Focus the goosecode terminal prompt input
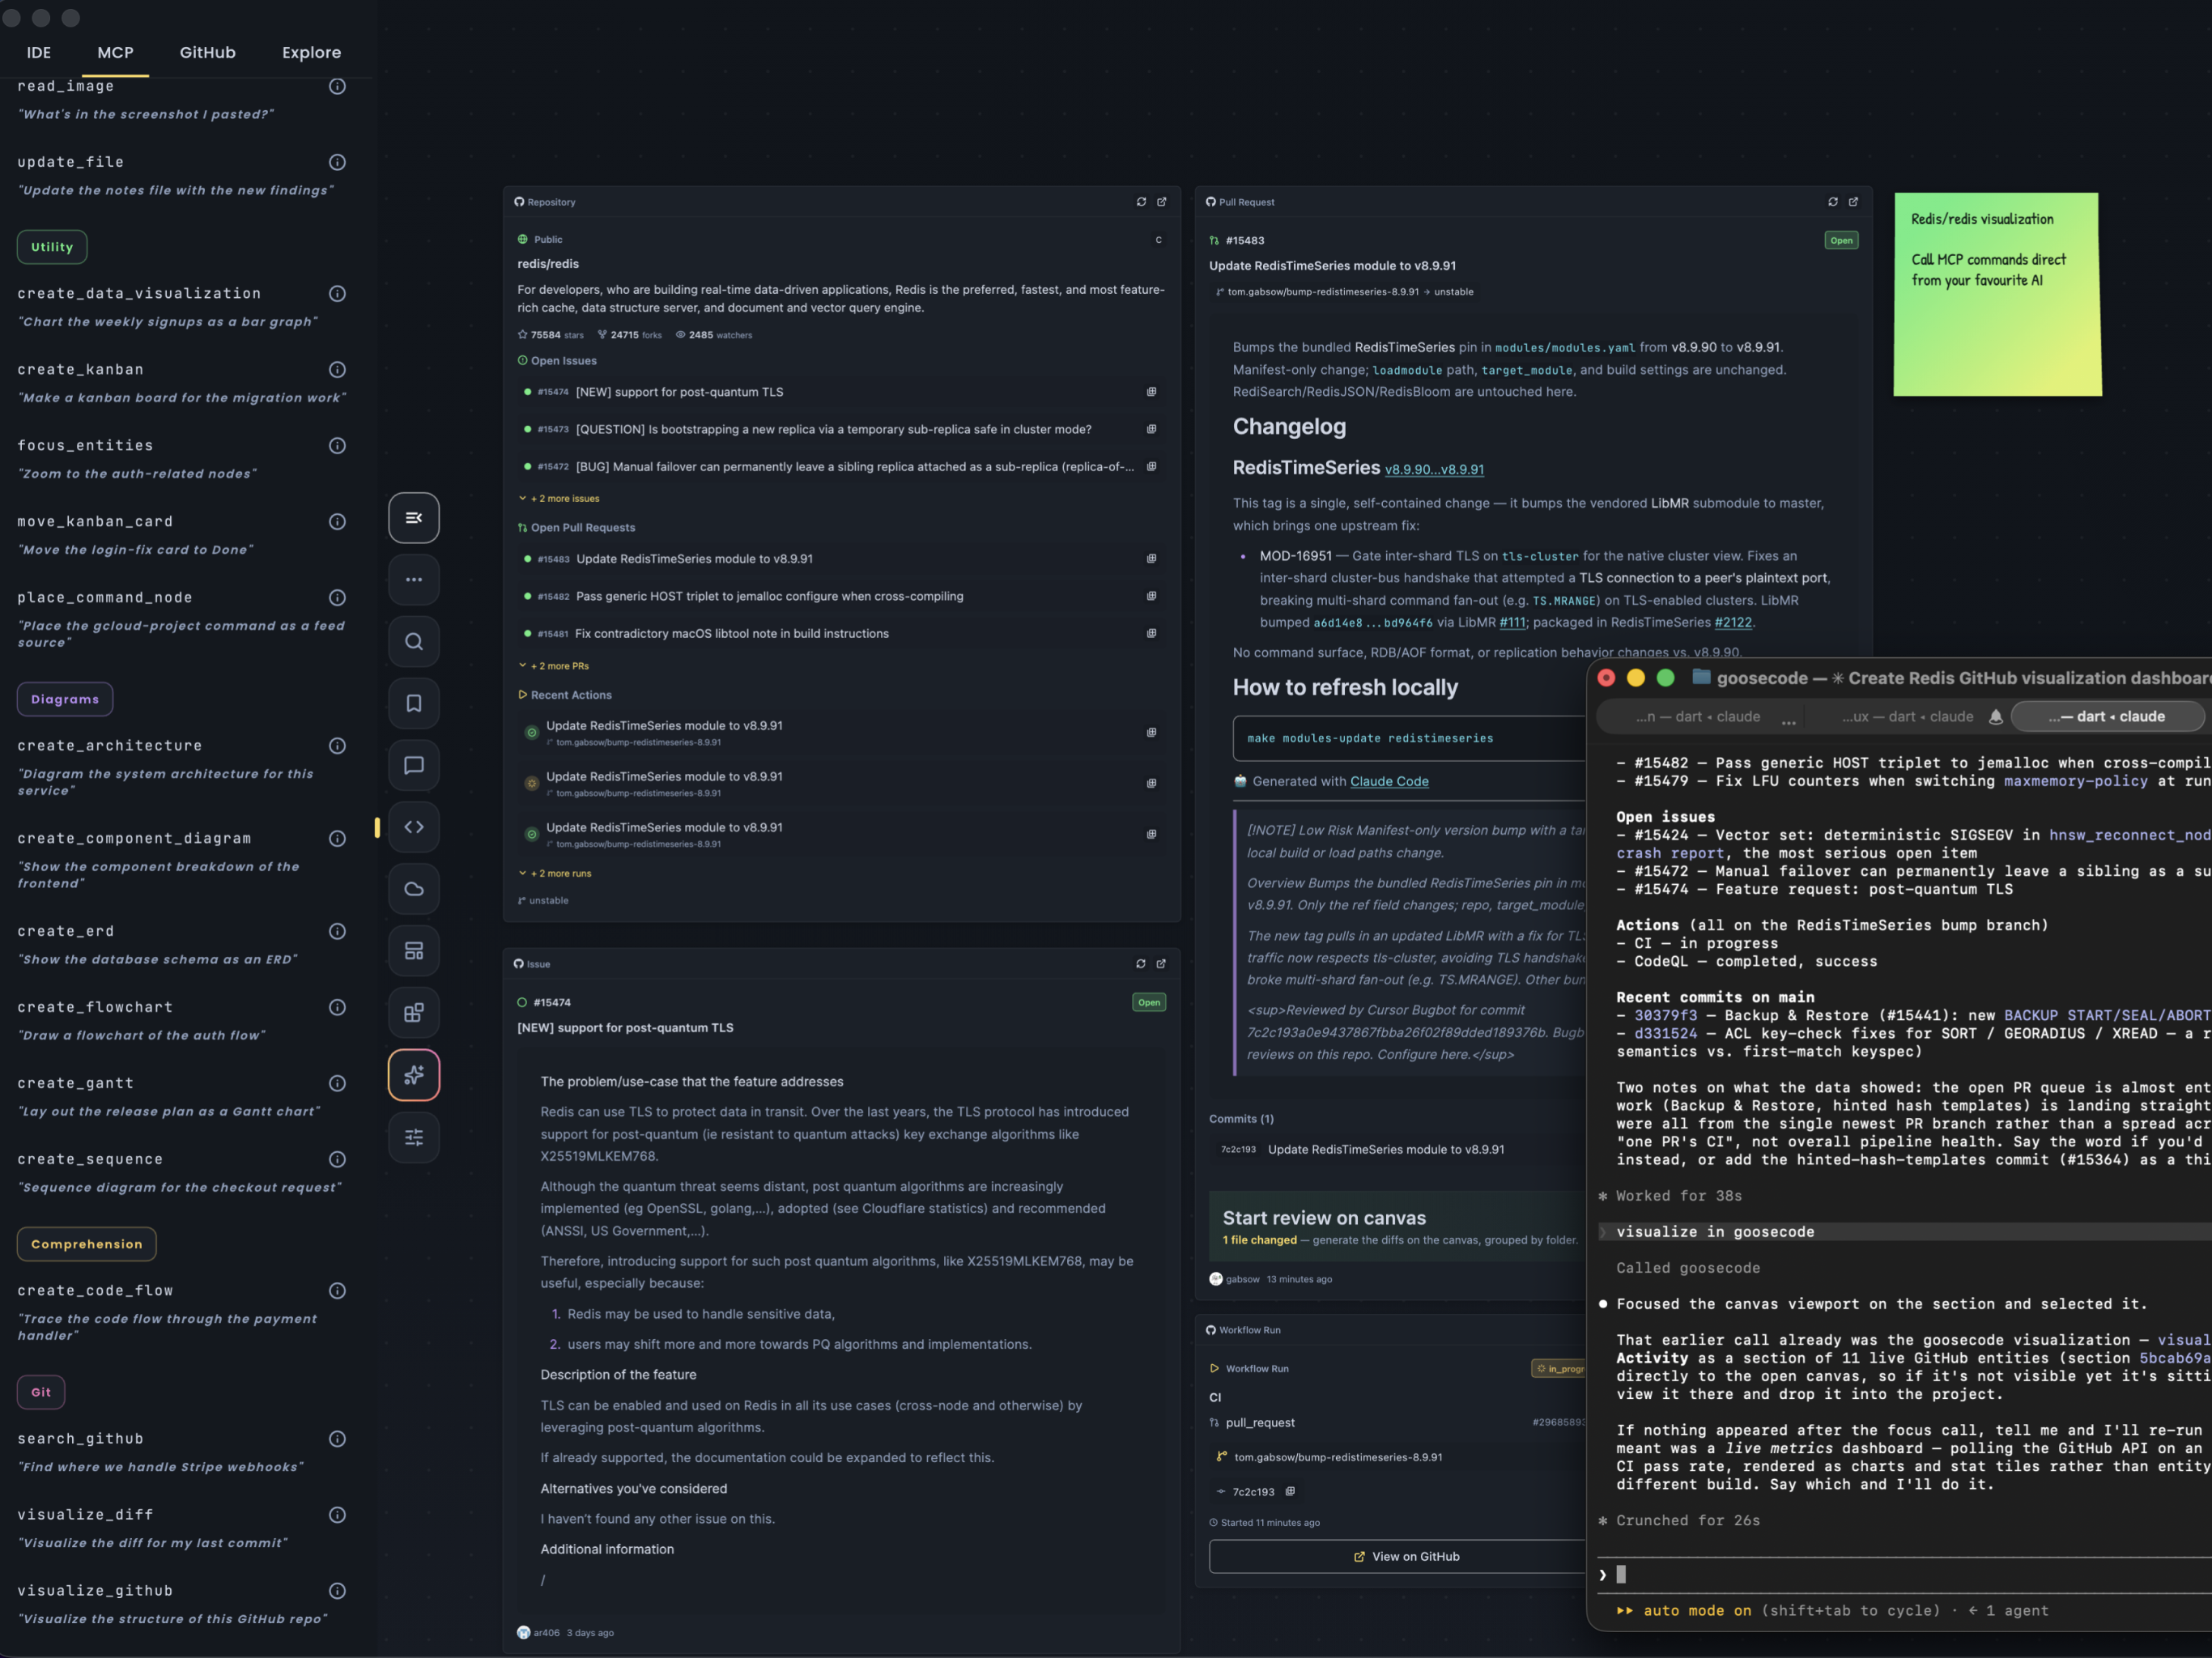 pyautogui.click(x=1905, y=1575)
